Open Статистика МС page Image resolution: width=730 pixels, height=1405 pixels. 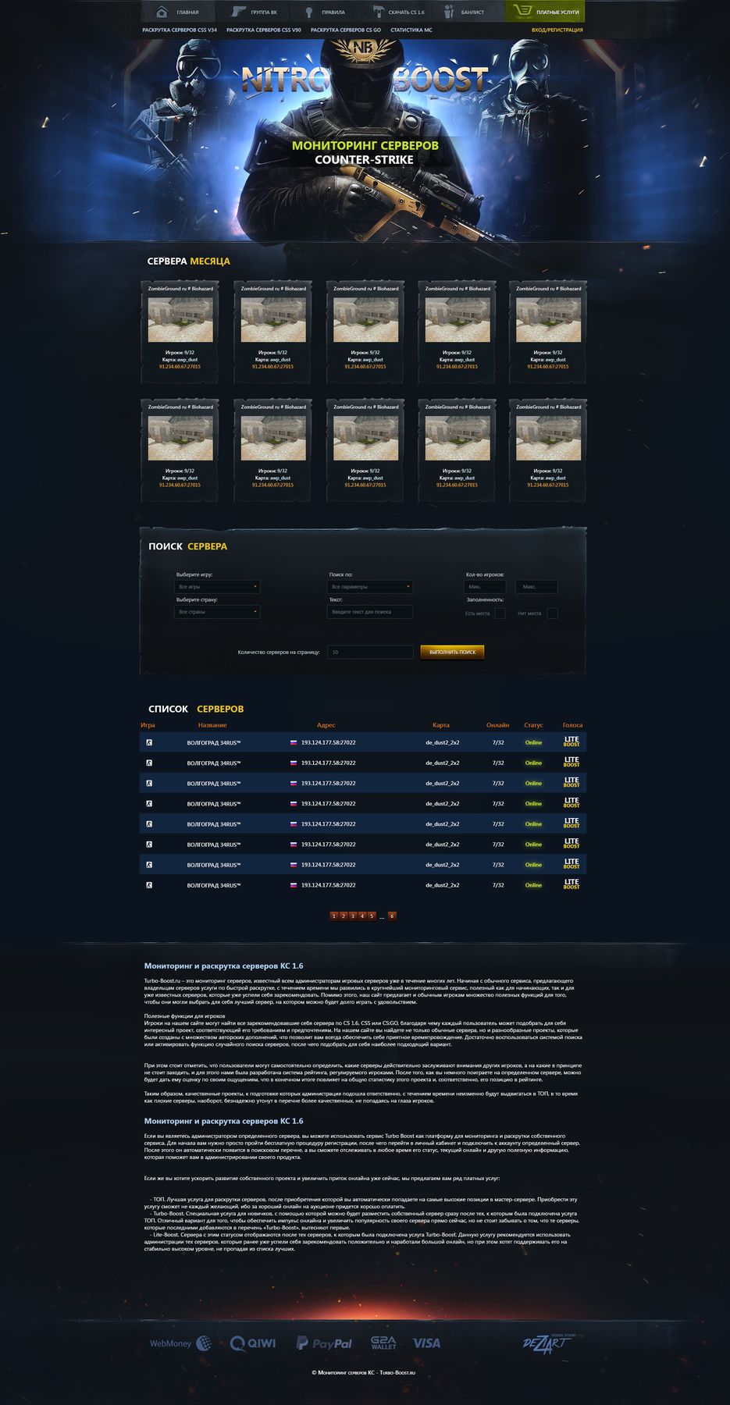point(411,30)
